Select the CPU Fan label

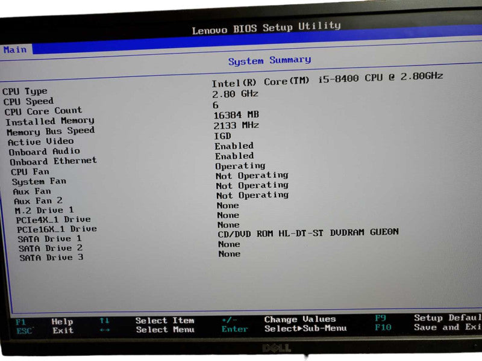tap(30, 171)
